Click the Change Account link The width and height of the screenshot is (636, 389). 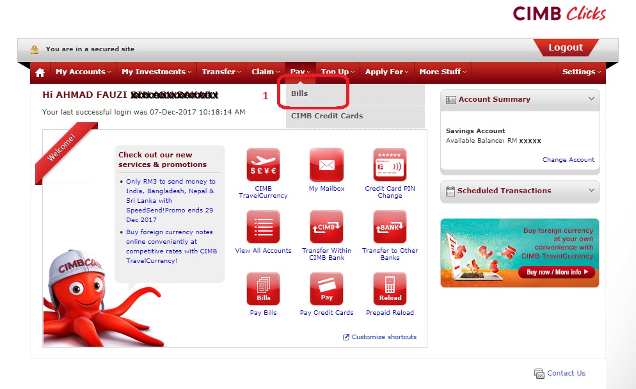click(568, 160)
